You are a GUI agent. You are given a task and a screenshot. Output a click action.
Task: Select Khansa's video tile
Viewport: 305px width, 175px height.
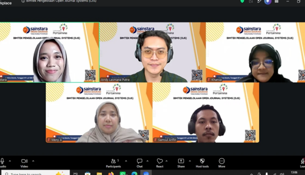(255, 52)
